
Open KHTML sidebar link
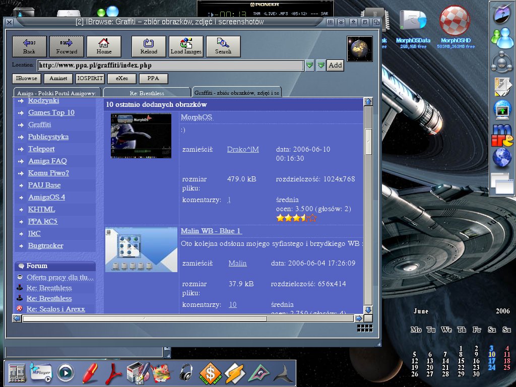pos(41,209)
